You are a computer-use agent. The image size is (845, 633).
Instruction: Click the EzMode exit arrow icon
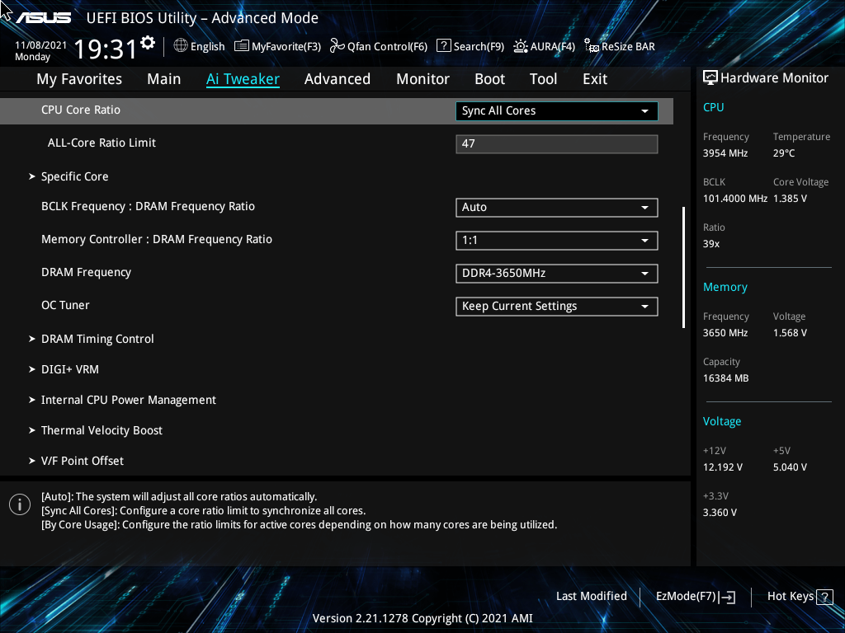[727, 597]
